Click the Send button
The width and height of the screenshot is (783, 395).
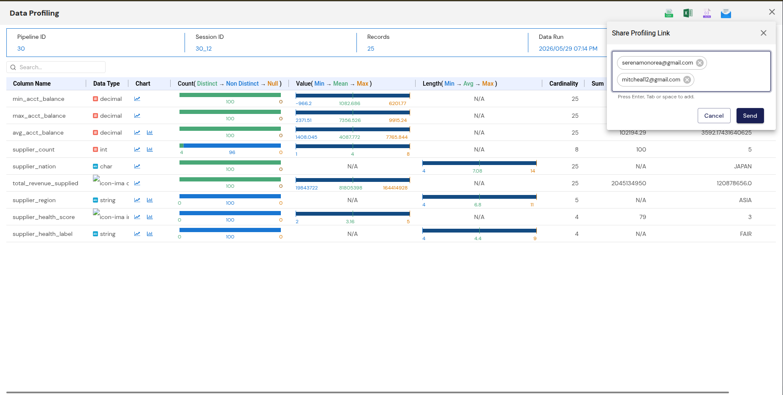750,116
